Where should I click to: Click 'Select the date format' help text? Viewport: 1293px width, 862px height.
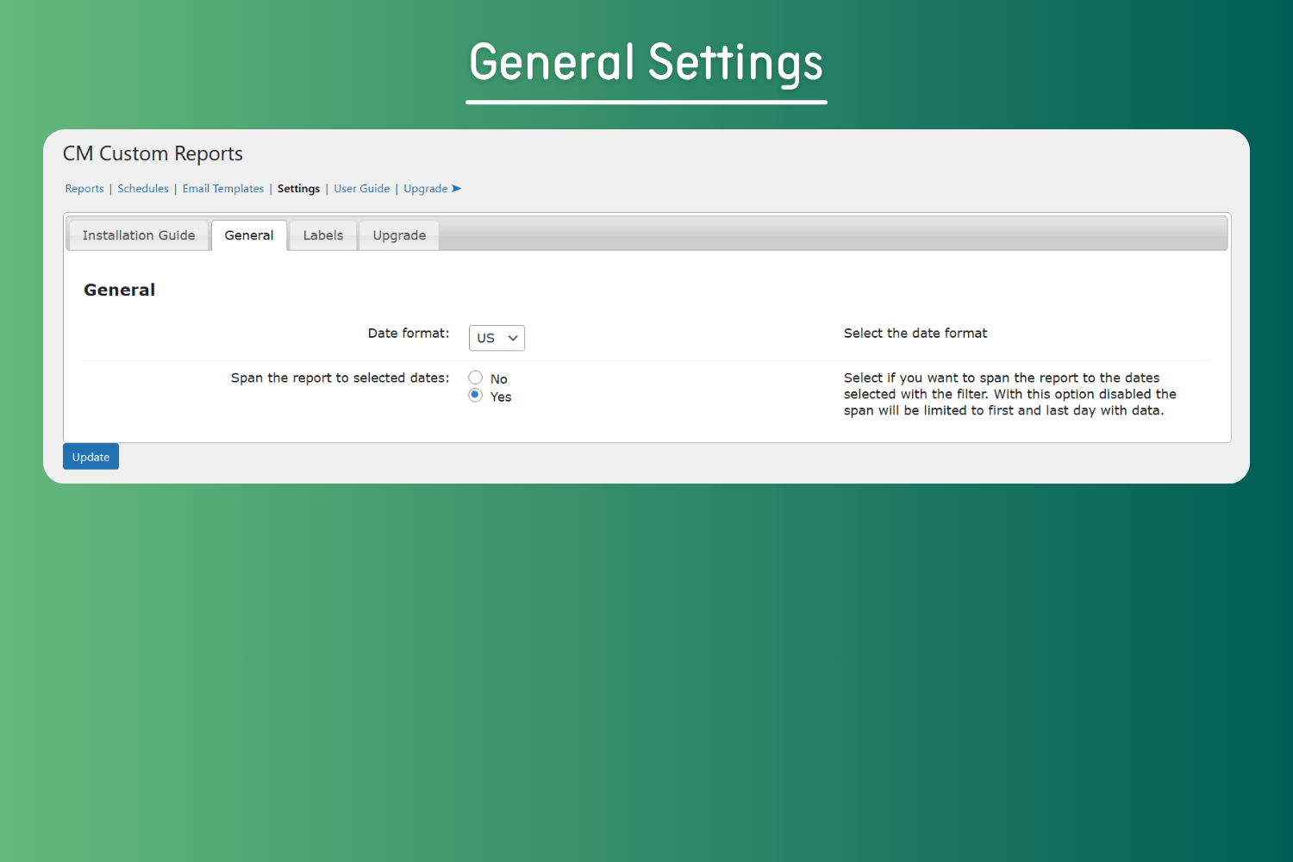pos(915,334)
